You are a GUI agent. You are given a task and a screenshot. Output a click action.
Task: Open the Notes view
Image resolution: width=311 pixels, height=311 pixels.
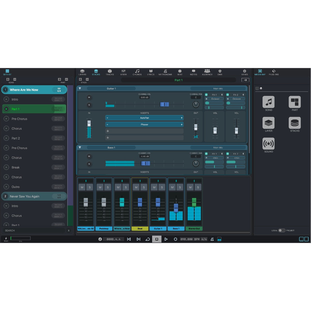[x=194, y=72]
